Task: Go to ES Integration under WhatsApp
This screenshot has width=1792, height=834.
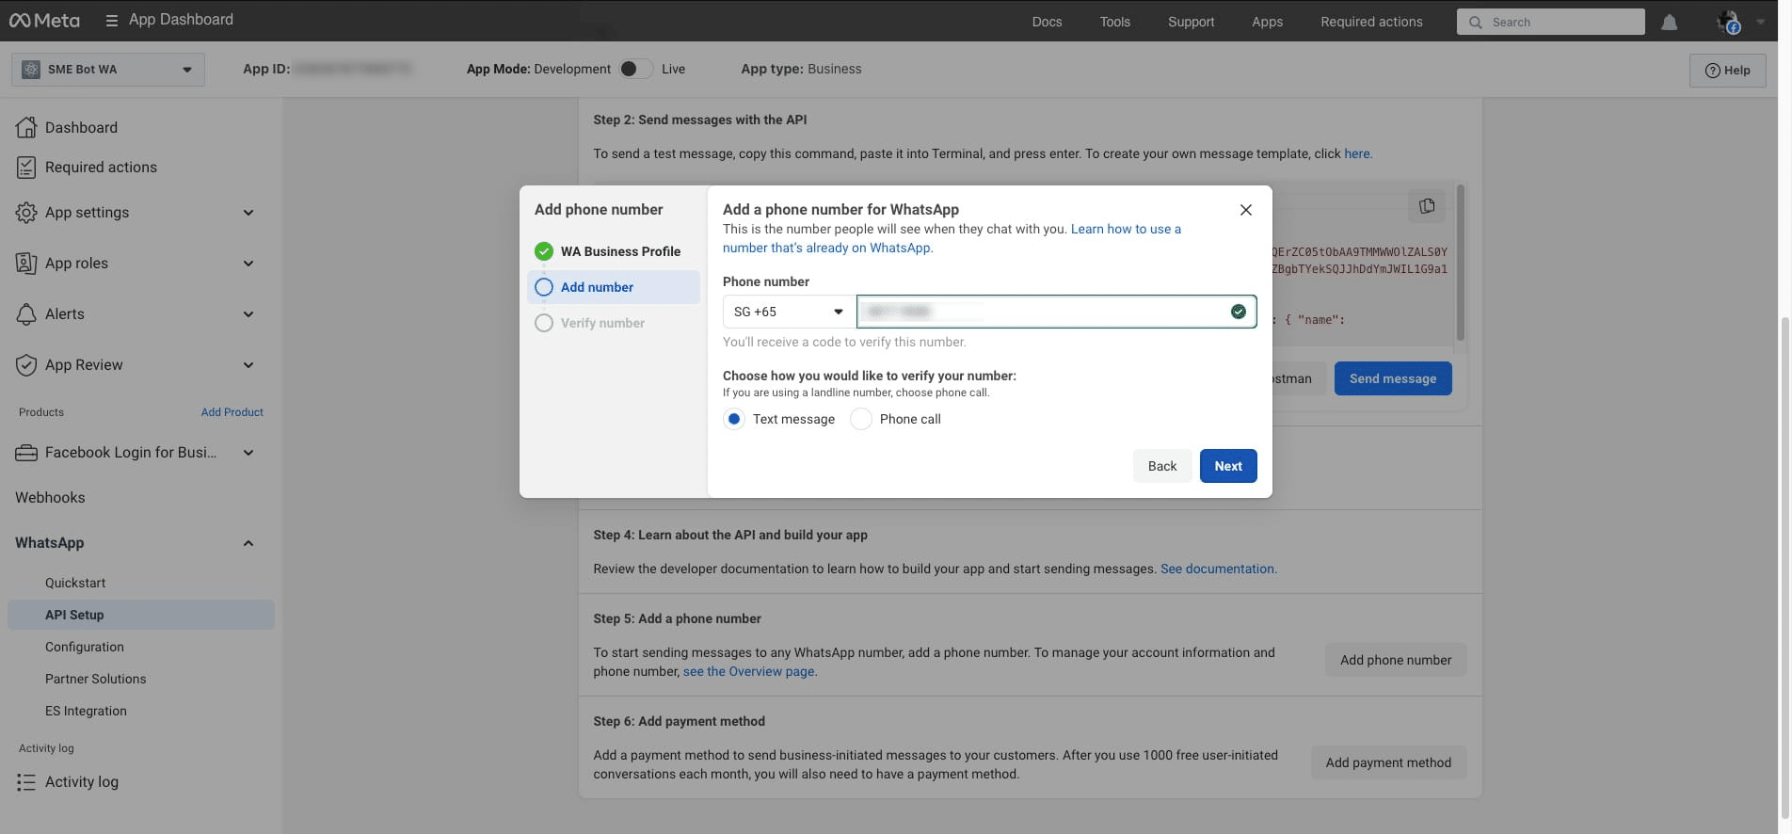Action: point(86,711)
